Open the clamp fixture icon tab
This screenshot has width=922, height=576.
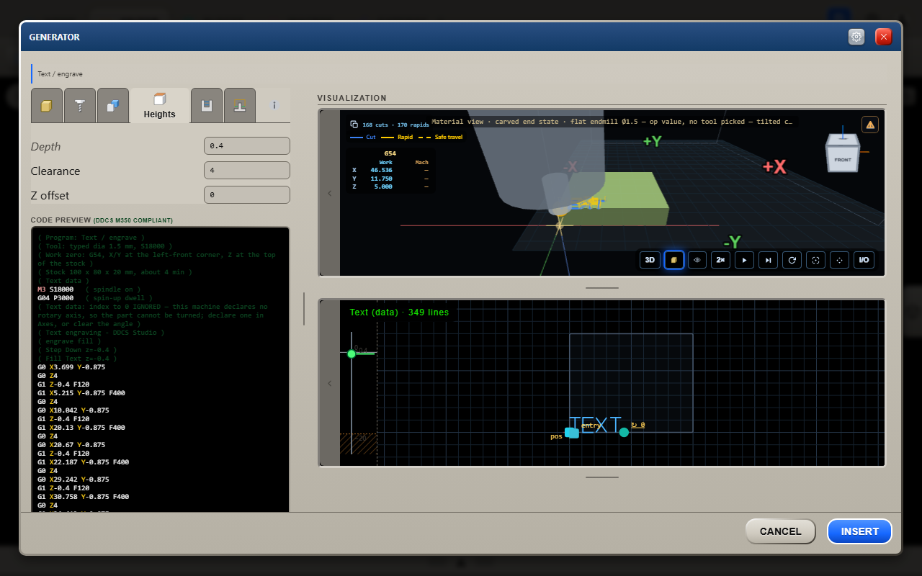click(x=240, y=106)
